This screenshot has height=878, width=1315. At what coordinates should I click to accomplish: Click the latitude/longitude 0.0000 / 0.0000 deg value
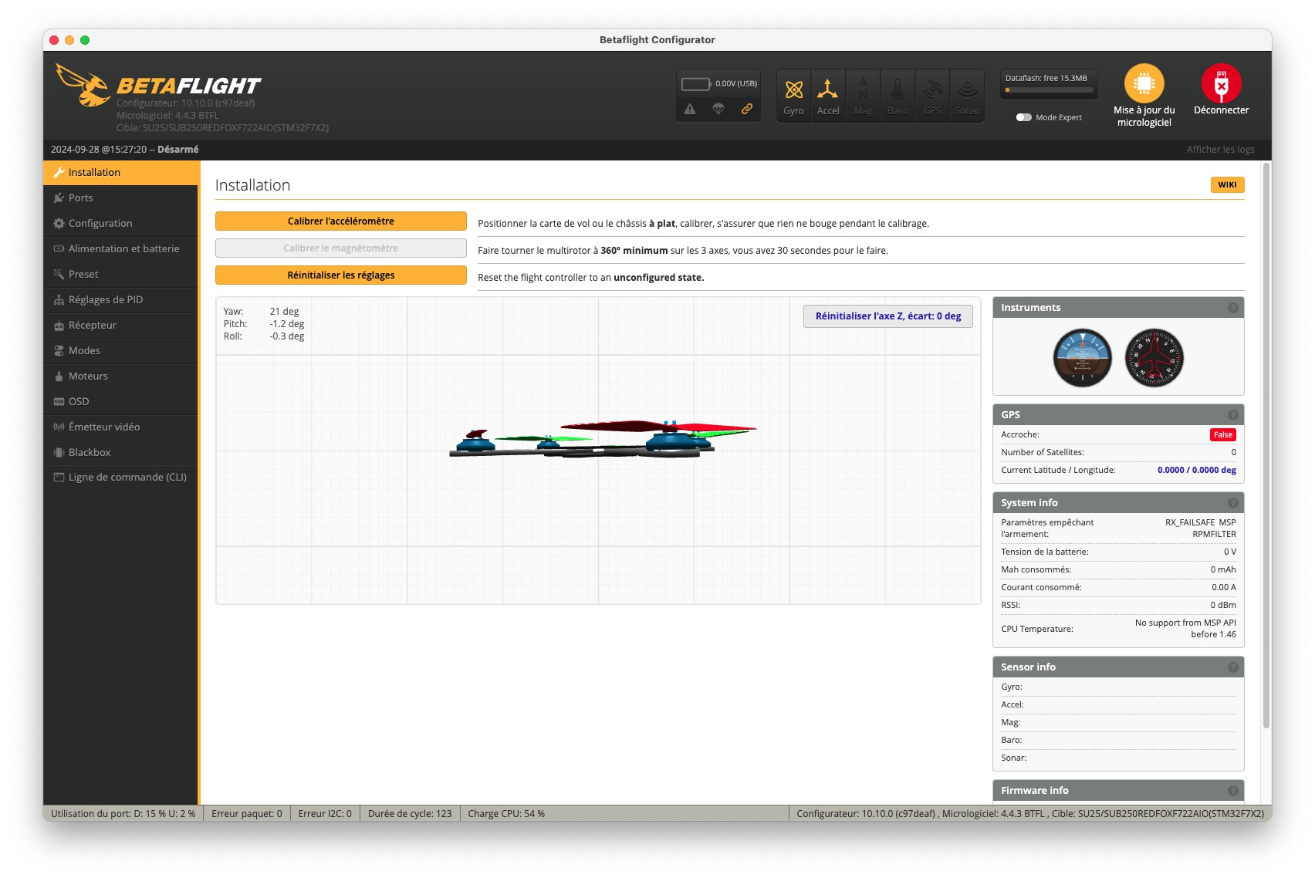pos(1196,470)
